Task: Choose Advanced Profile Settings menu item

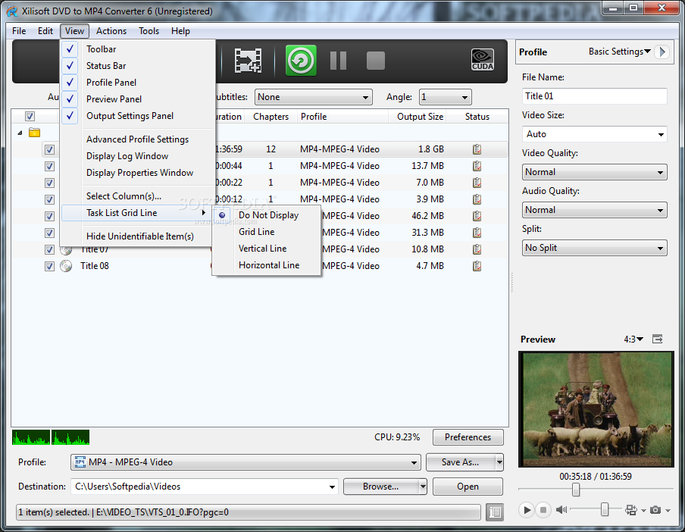Action: pyautogui.click(x=137, y=139)
